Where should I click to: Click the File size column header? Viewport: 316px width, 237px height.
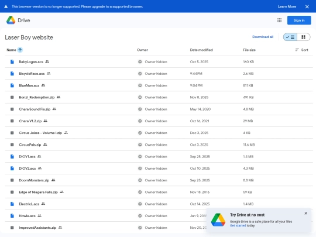[x=249, y=50]
